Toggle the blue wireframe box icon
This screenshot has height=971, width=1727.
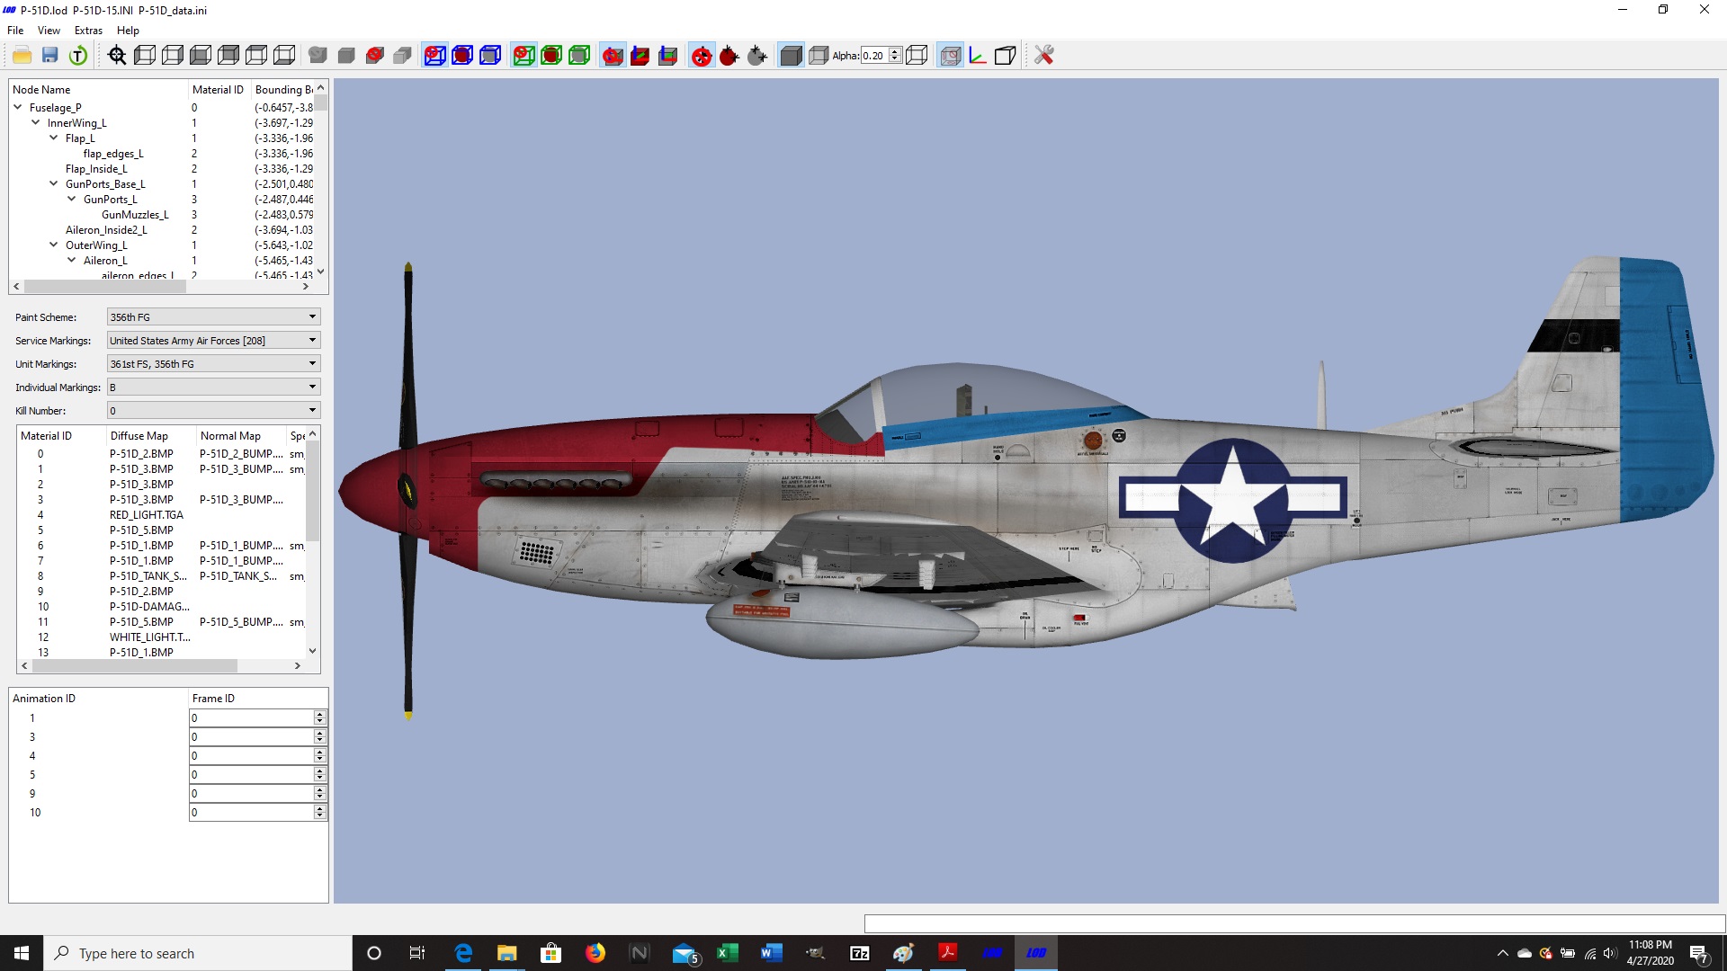490,56
